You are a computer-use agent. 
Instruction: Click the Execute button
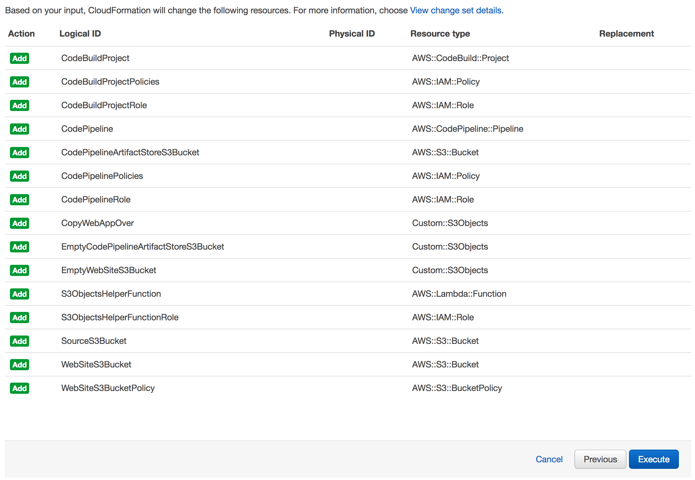click(654, 459)
